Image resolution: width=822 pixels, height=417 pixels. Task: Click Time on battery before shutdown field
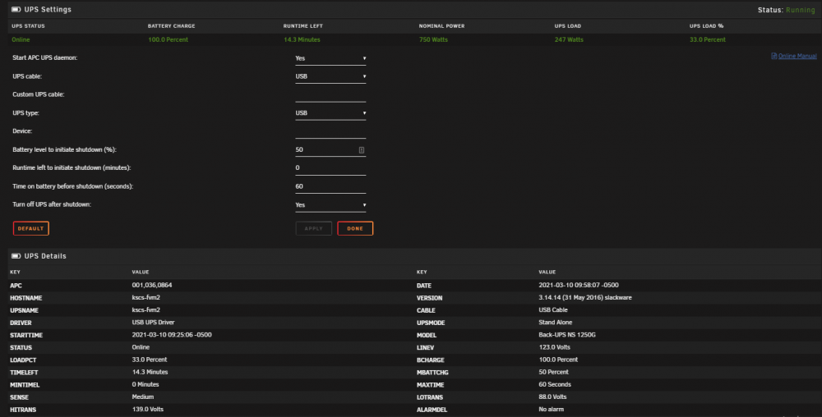(x=330, y=187)
